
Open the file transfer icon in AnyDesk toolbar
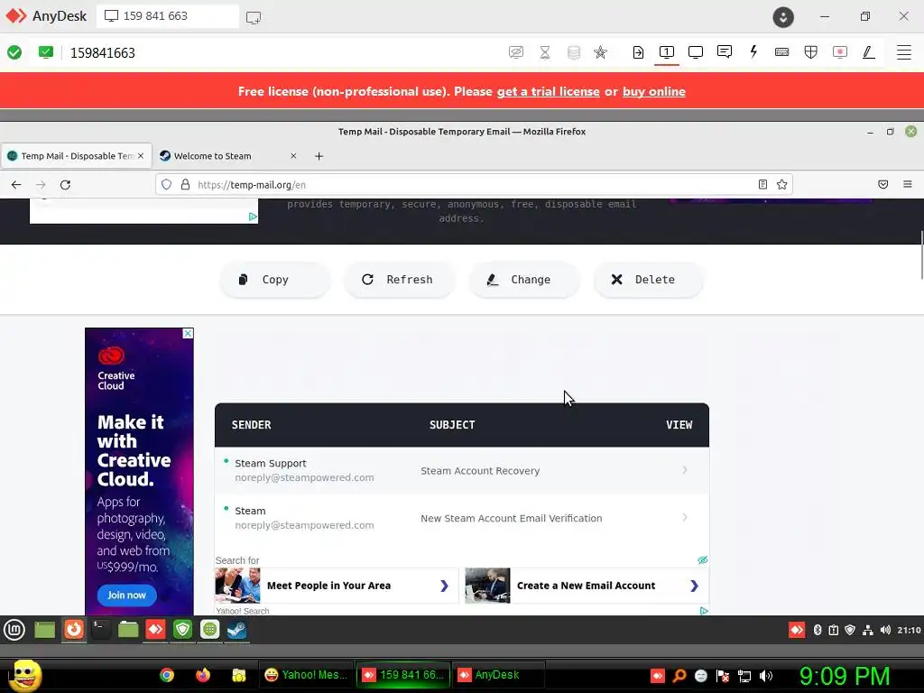click(638, 52)
